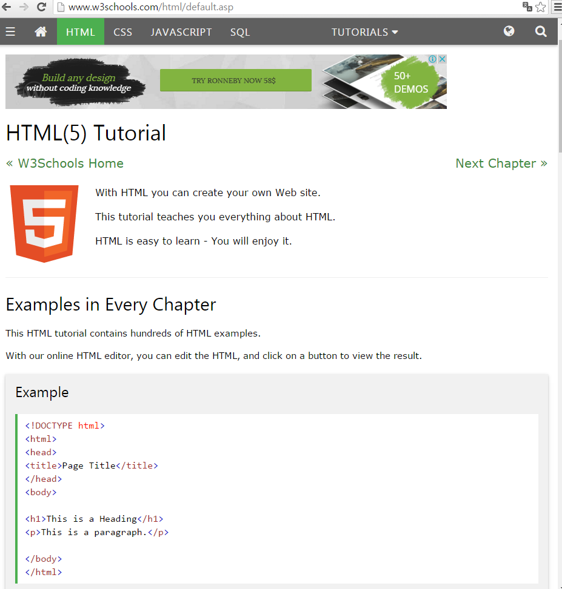The height and width of the screenshot is (589, 562).
Task: Open the ad info icon
Action: pos(433,59)
